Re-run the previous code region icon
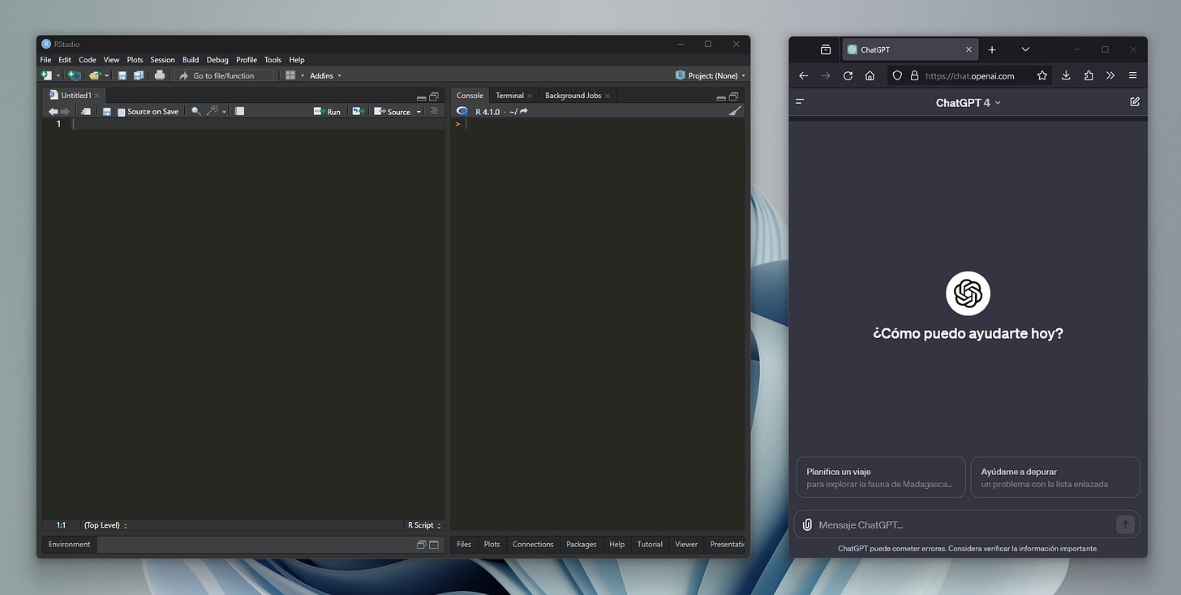The height and width of the screenshot is (595, 1181). click(x=359, y=111)
